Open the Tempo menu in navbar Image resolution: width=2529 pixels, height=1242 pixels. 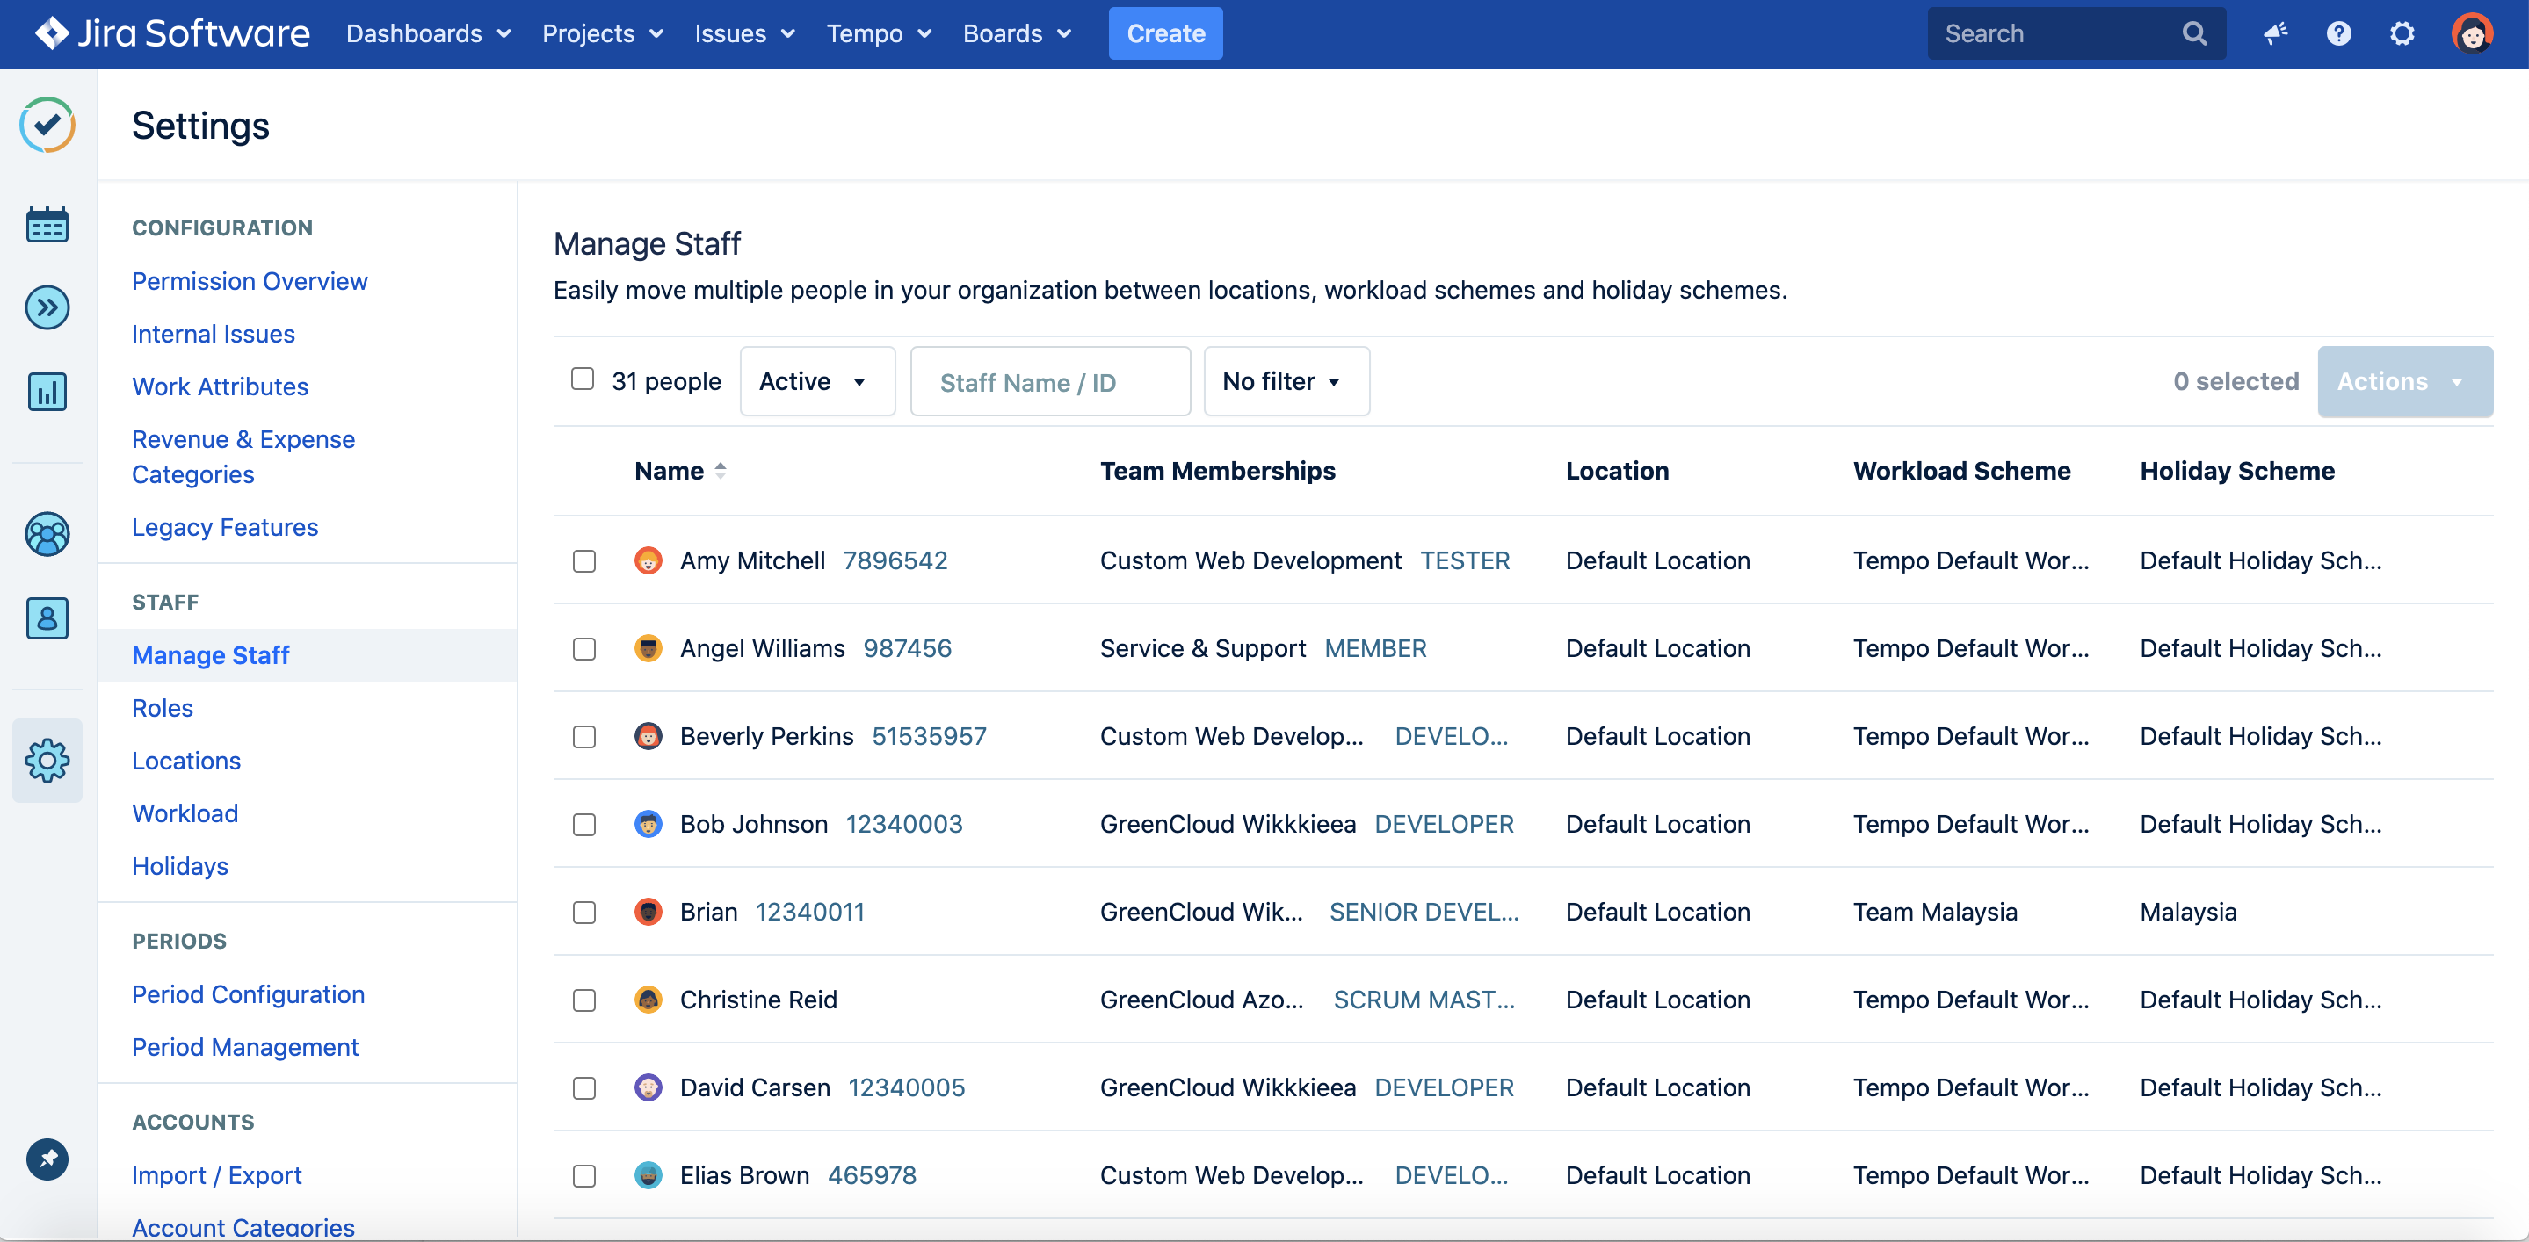[878, 33]
